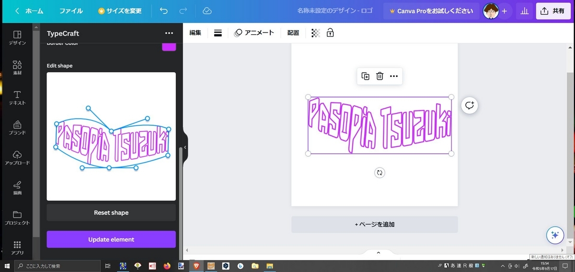
Task: Open Brave browser from the taskbar
Action: click(196, 266)
